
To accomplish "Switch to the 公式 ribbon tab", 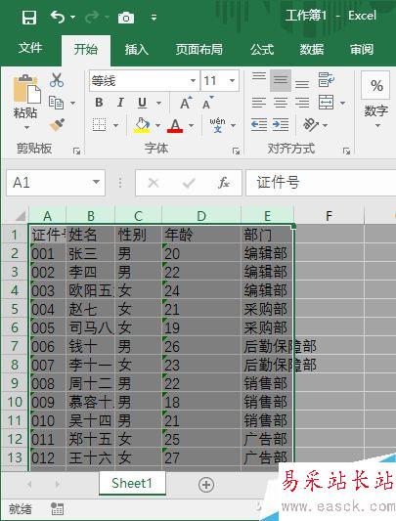I will [262, 49].
